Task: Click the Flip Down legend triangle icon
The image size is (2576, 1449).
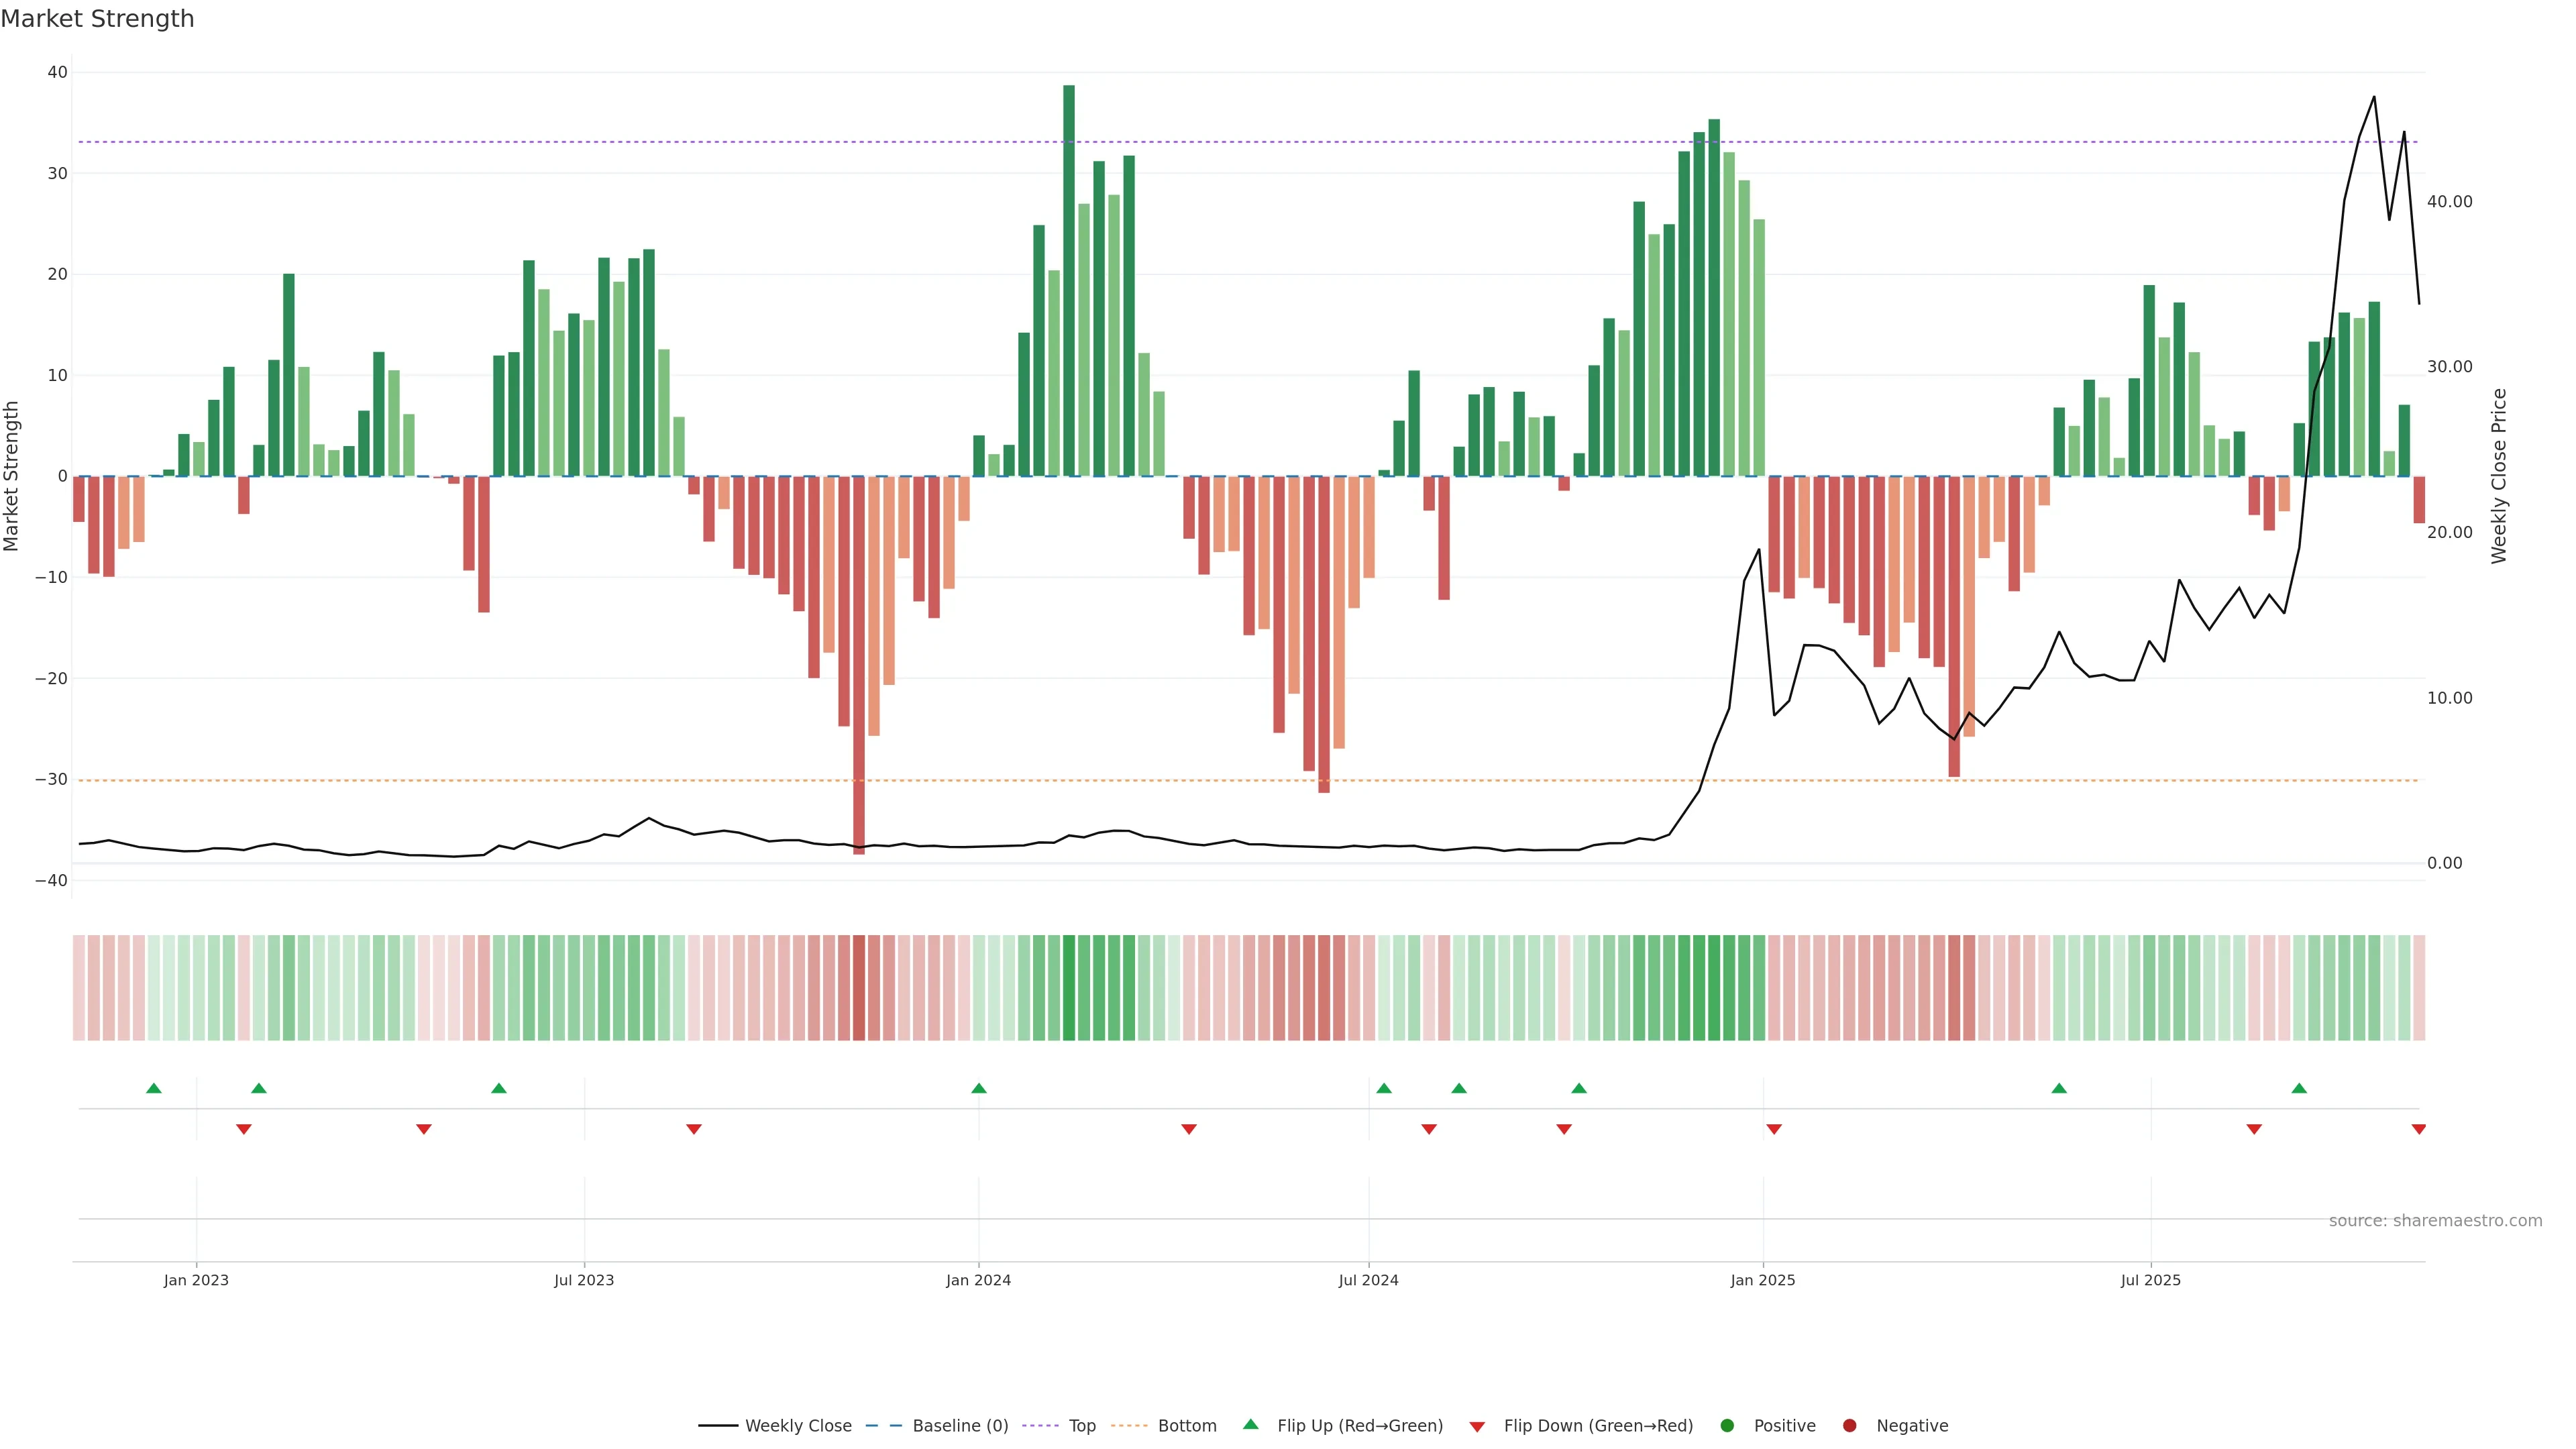Action: 1477,1426
